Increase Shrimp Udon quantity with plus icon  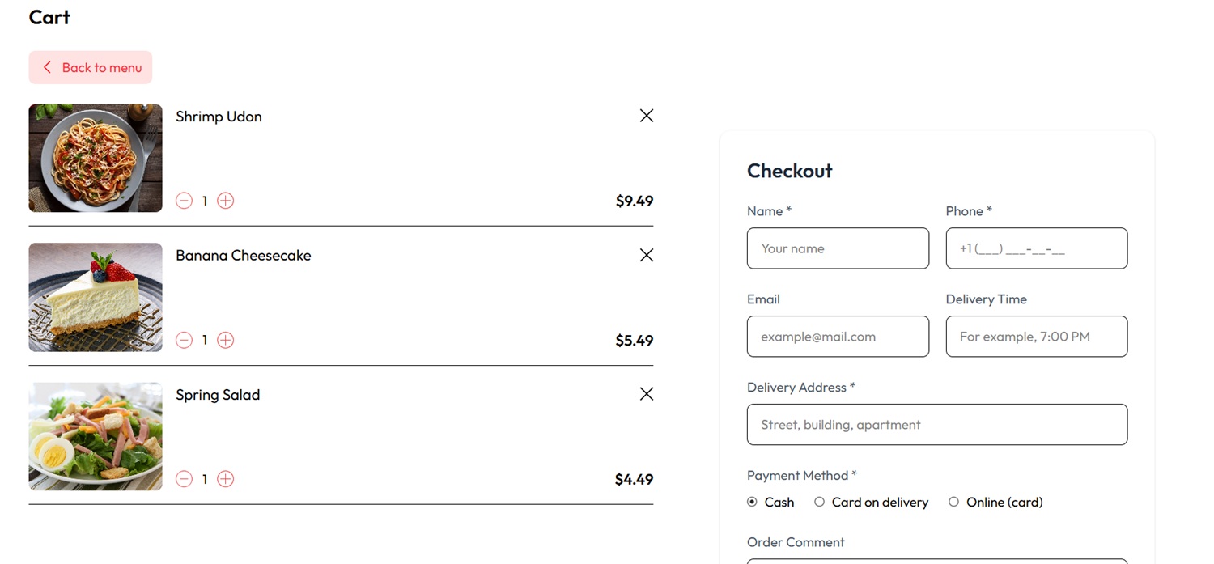(226, 201)
